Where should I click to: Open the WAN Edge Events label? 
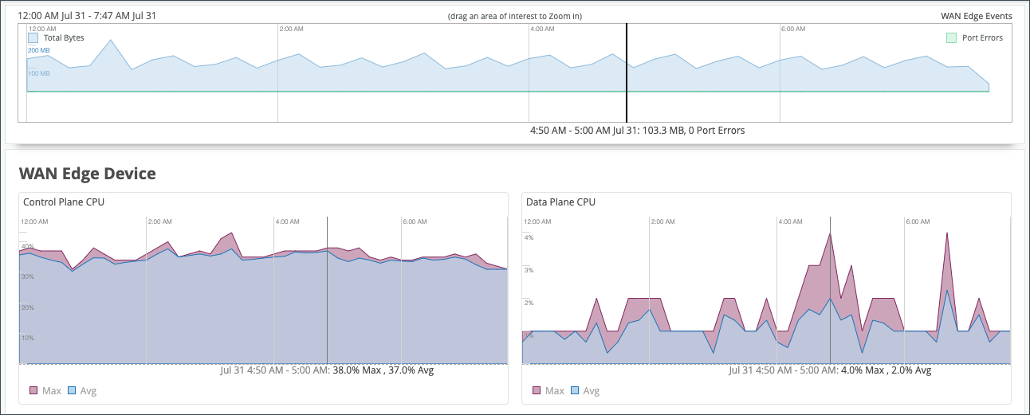point(976,16)
